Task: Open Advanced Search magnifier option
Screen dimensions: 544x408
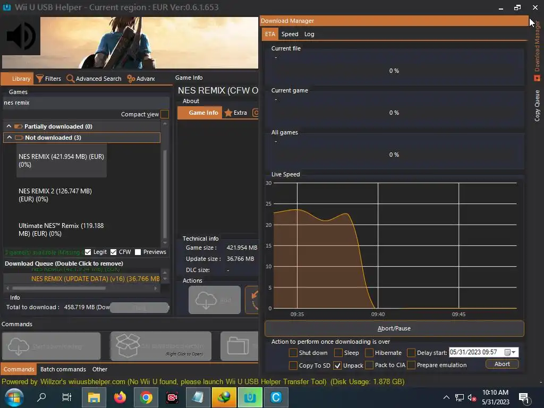Action: click(x=94, y=79)
